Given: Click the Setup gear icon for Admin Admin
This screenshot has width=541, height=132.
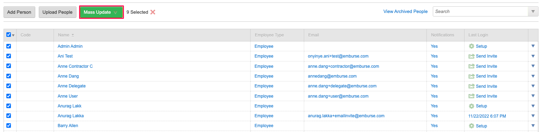Looking at the screenshot, I should [x=471, y=46].
